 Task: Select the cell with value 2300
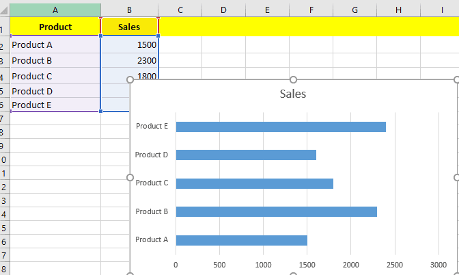click(129, 60)
